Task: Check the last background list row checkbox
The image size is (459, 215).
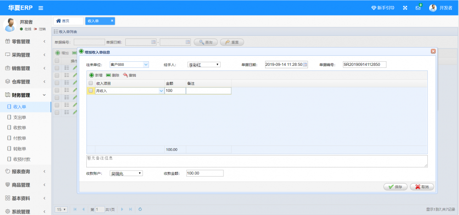Action: (x=57, y=112)
